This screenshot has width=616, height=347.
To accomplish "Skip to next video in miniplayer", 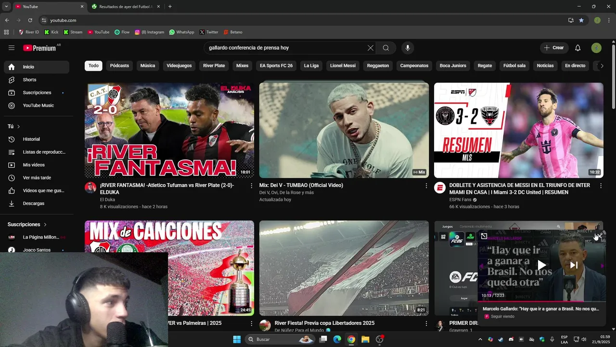I will pyautogui.click(x=574, y=265).
